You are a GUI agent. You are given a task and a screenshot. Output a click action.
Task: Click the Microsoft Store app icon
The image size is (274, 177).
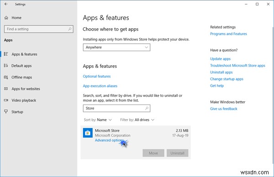coord(88,133)
